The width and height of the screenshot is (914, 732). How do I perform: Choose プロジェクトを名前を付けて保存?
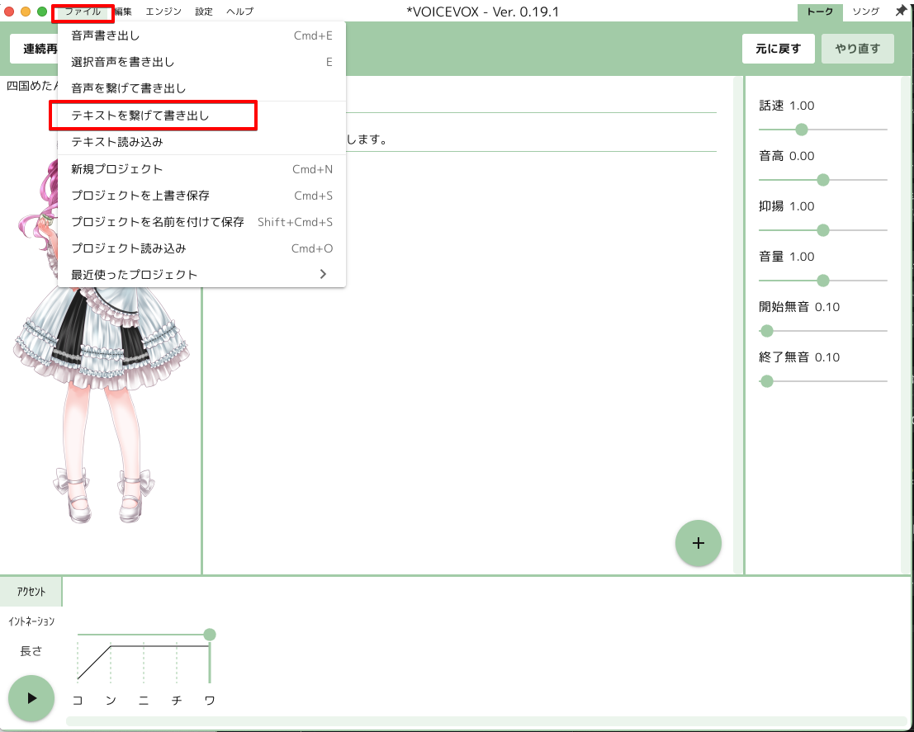201,221
